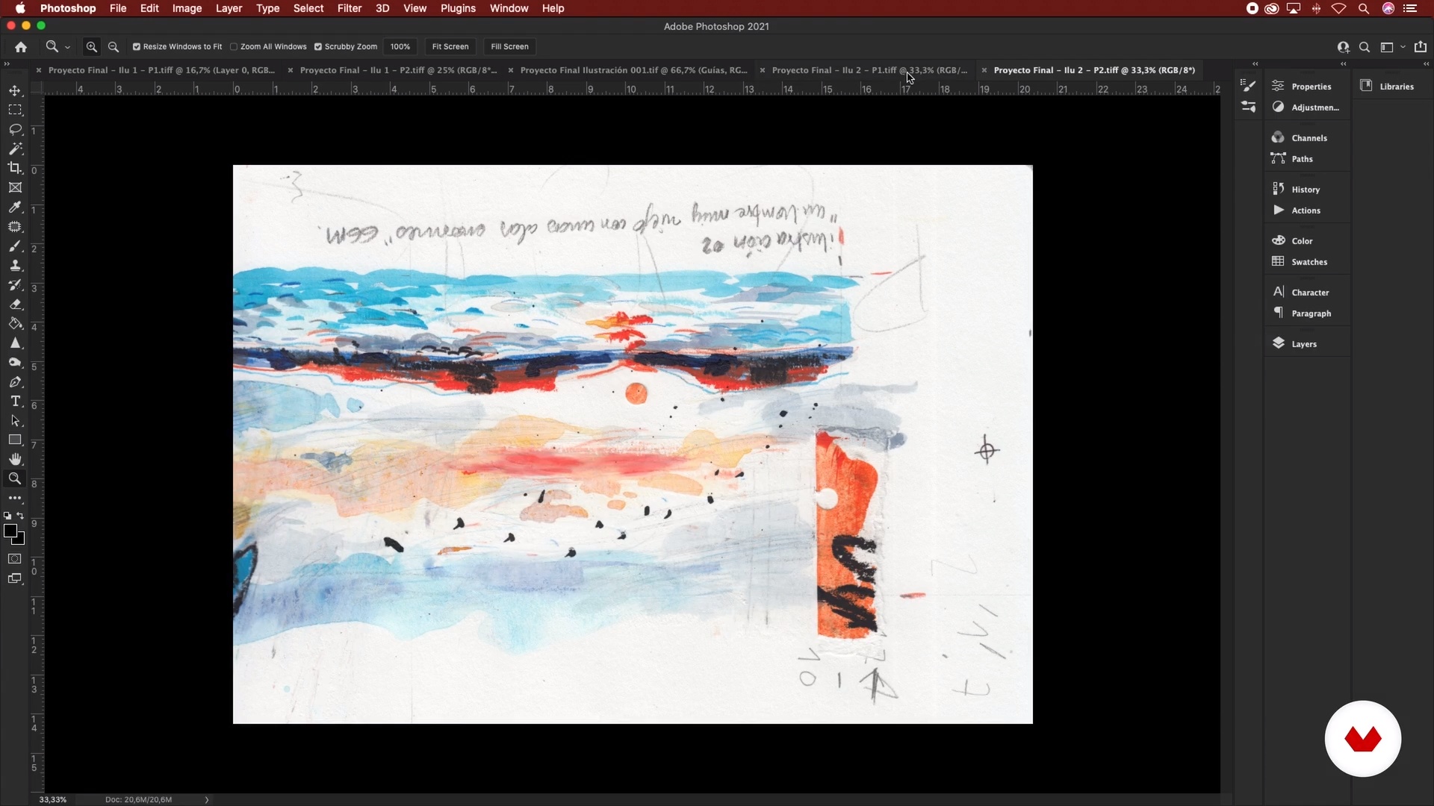
Task: Open the Libraries panel
Action: coord(1389,86)
